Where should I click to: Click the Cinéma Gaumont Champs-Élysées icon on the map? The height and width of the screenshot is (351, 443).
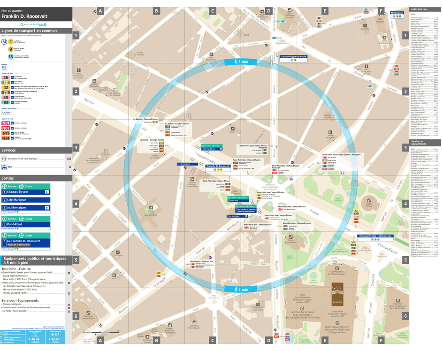click(192, 179)
